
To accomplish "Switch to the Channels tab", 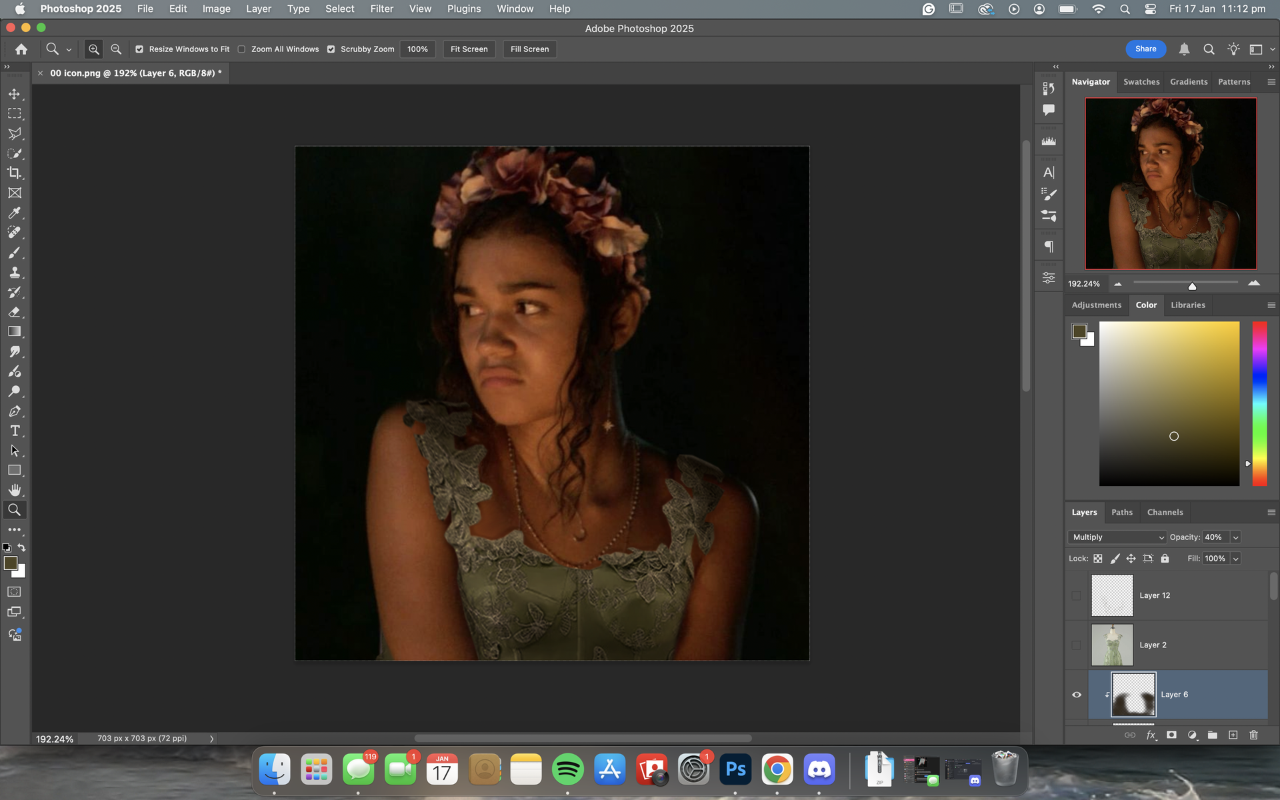I will pos(1165,512).
